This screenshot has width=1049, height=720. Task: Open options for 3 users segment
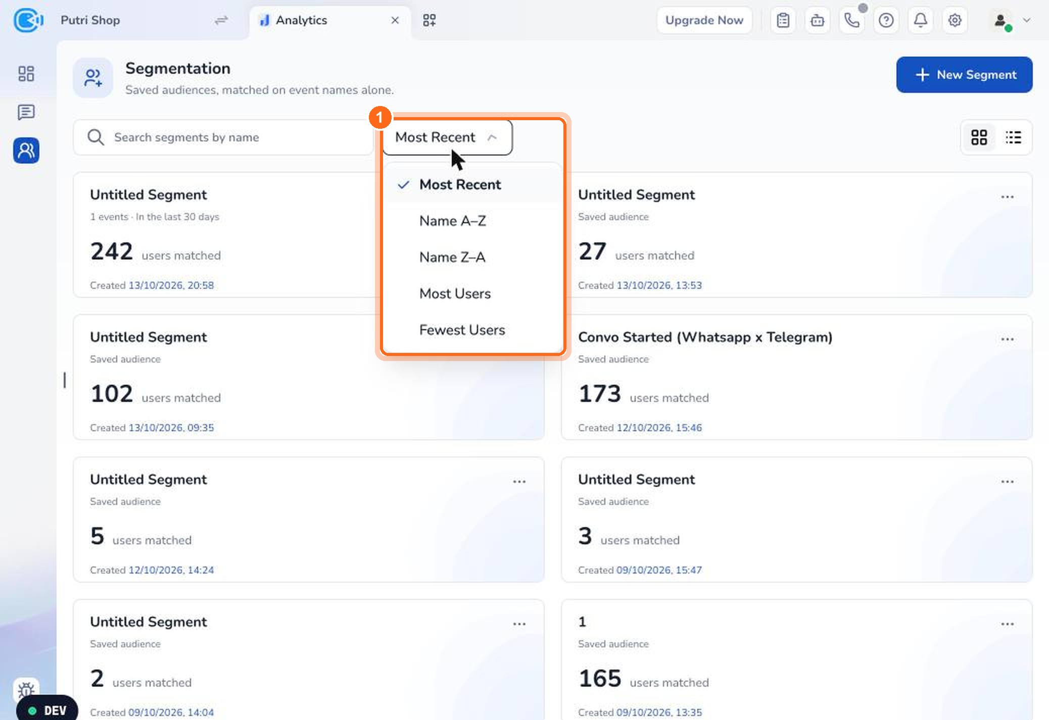pos(1007,482)
